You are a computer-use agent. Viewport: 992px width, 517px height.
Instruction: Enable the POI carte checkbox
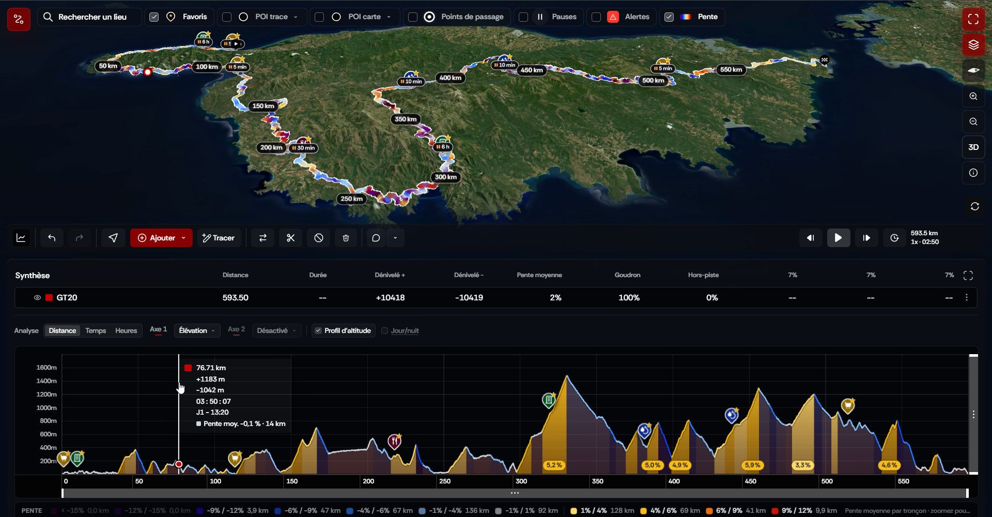319,17
